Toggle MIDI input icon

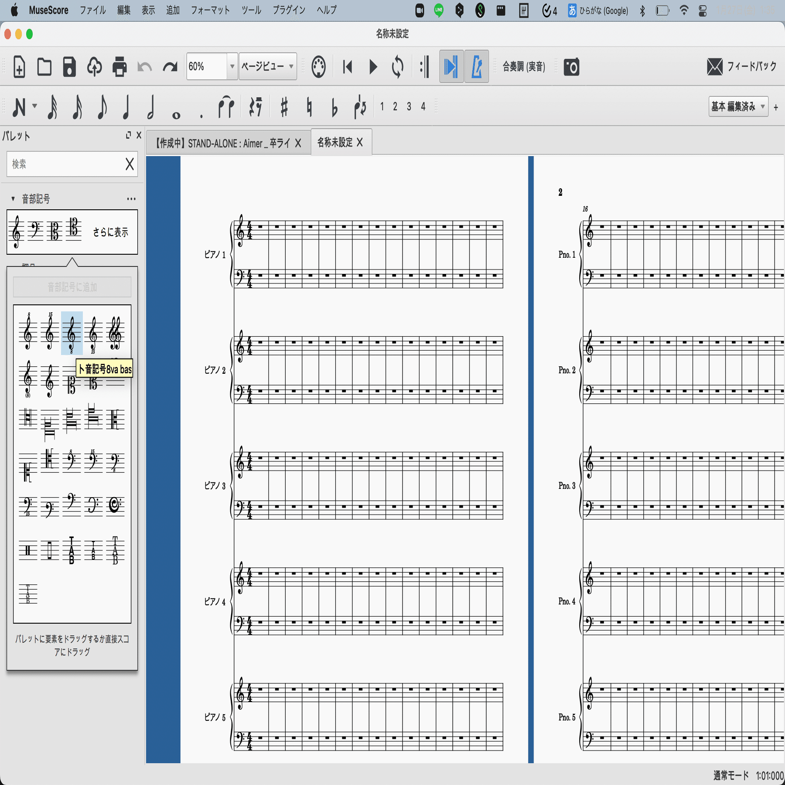[x=319, y=67]
